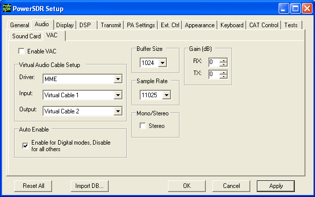Click into the RX gain value field
315x197 pixels.
[x=214, y=62]
